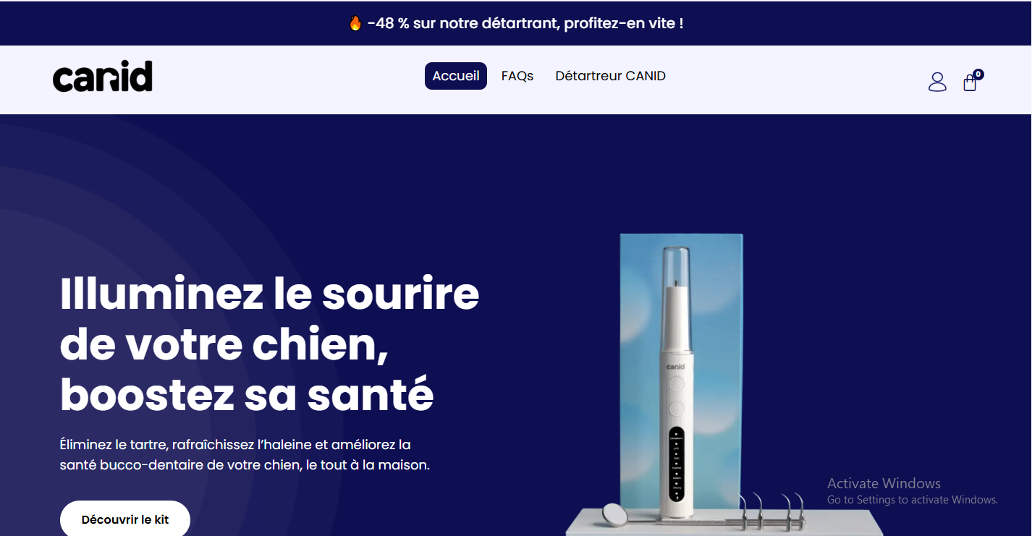Click the dental mirror in product photo

614,513
